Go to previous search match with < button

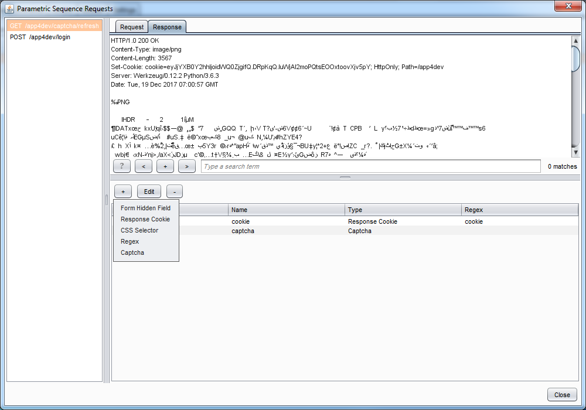click(x=144, y=166)
